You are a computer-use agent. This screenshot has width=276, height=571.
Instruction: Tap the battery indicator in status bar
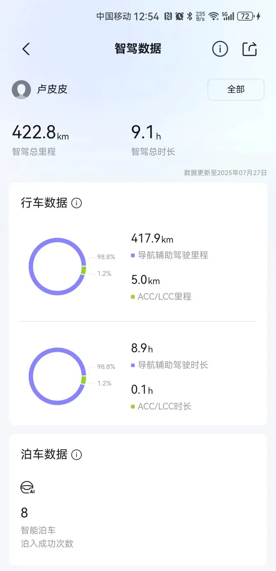pos(245,16)
